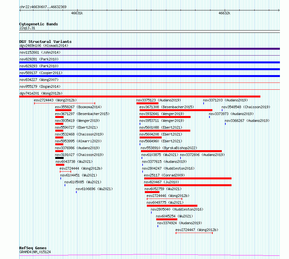Click nsv6049775 (Wu2021) label
Screen dimensions: 289x259
(165, 202)
